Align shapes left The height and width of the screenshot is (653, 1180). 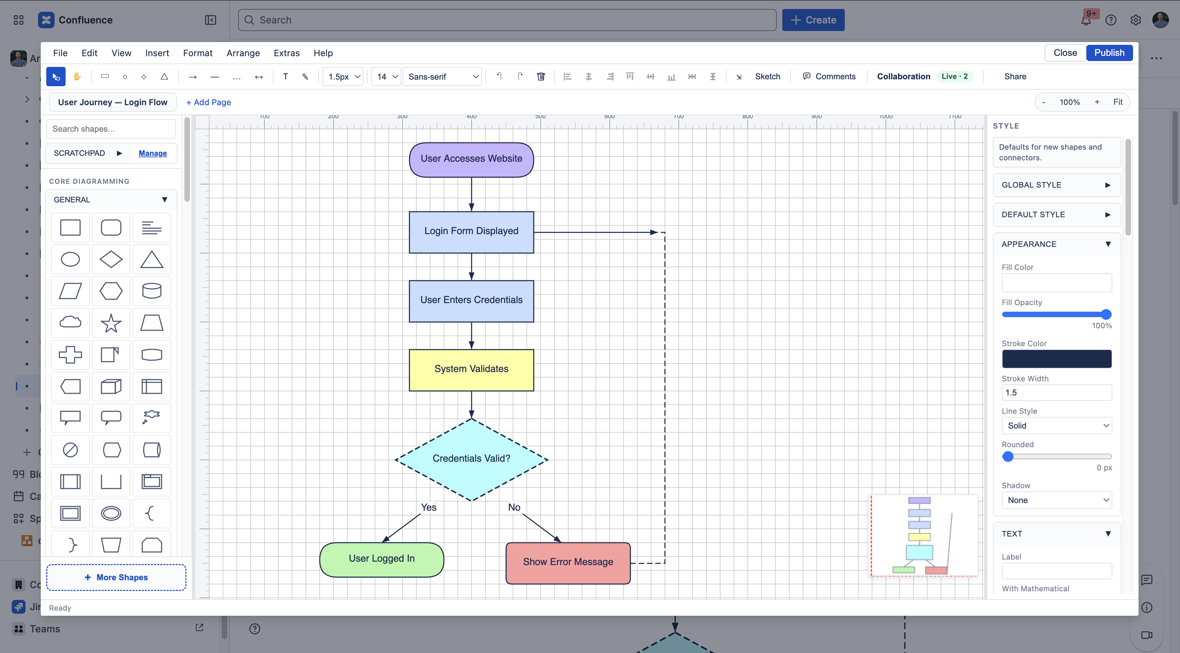click(567, 77)
